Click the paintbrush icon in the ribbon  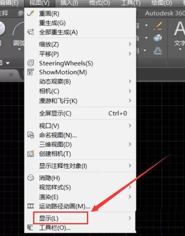coord(158,25)
